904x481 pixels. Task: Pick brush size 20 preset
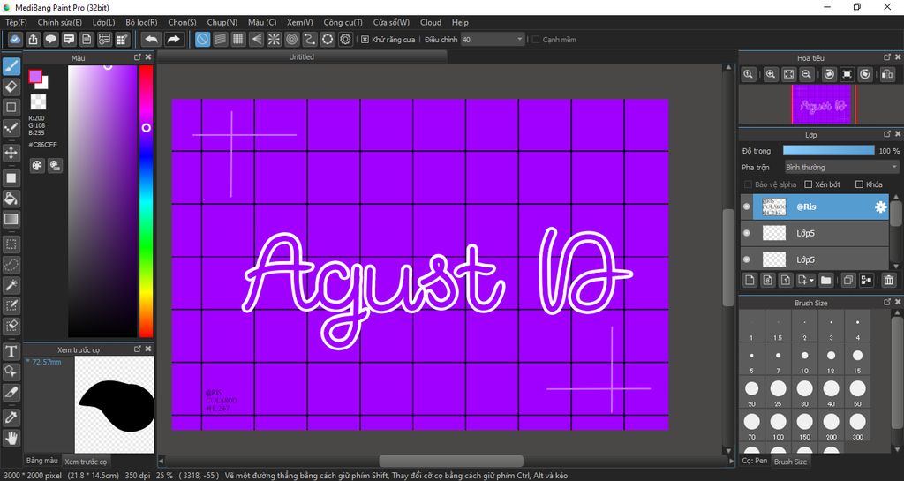point(752,392)
